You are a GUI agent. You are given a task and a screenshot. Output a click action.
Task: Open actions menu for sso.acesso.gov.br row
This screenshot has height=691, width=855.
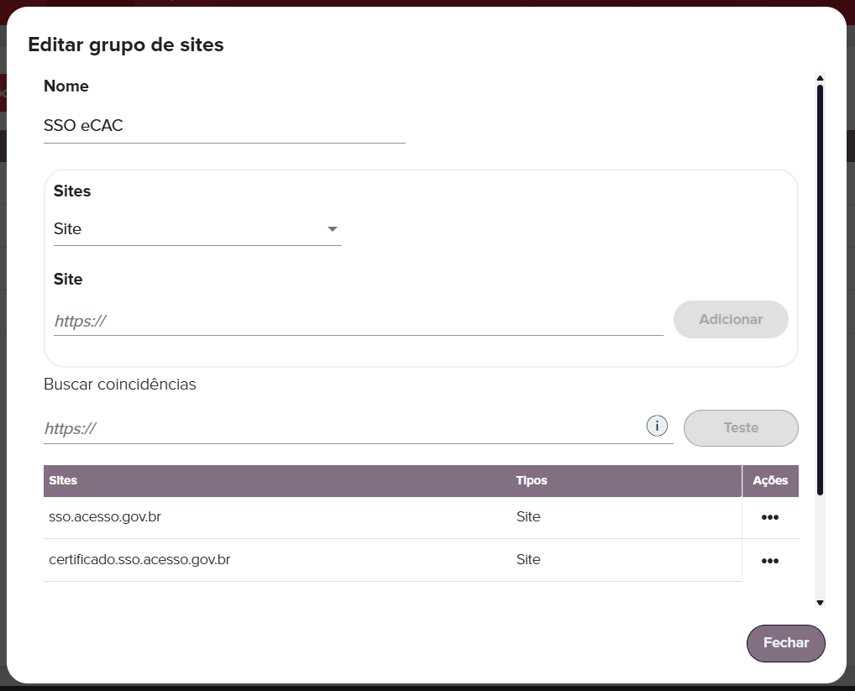769,517
